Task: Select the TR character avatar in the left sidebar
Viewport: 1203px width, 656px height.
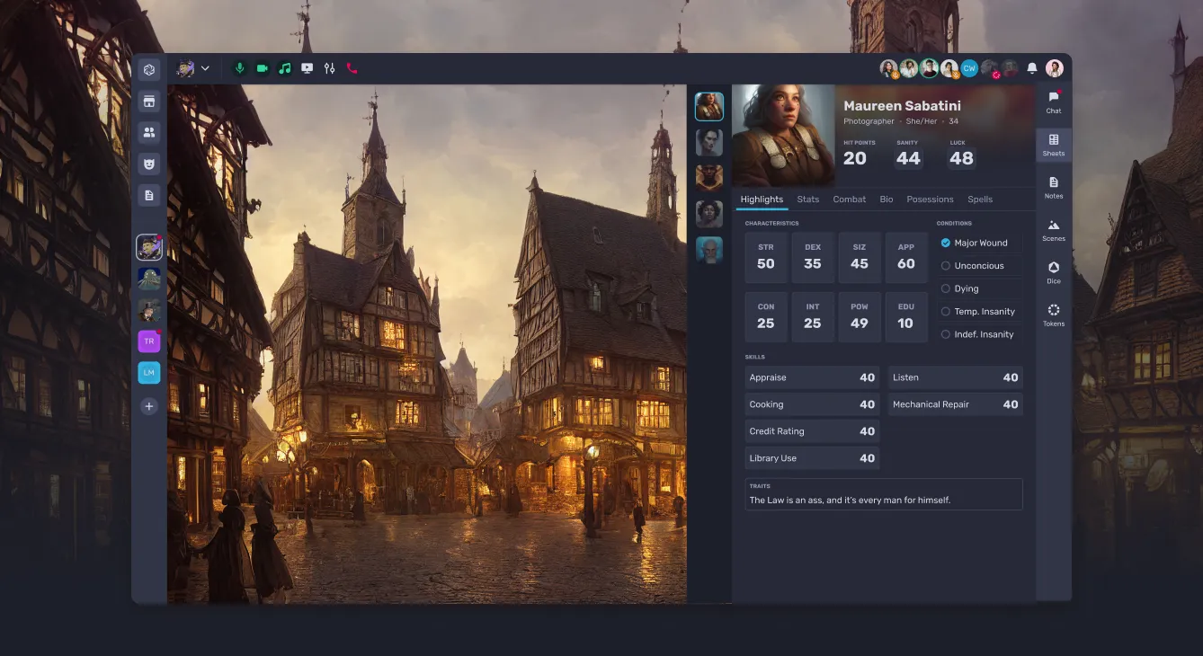Action: 149,341
